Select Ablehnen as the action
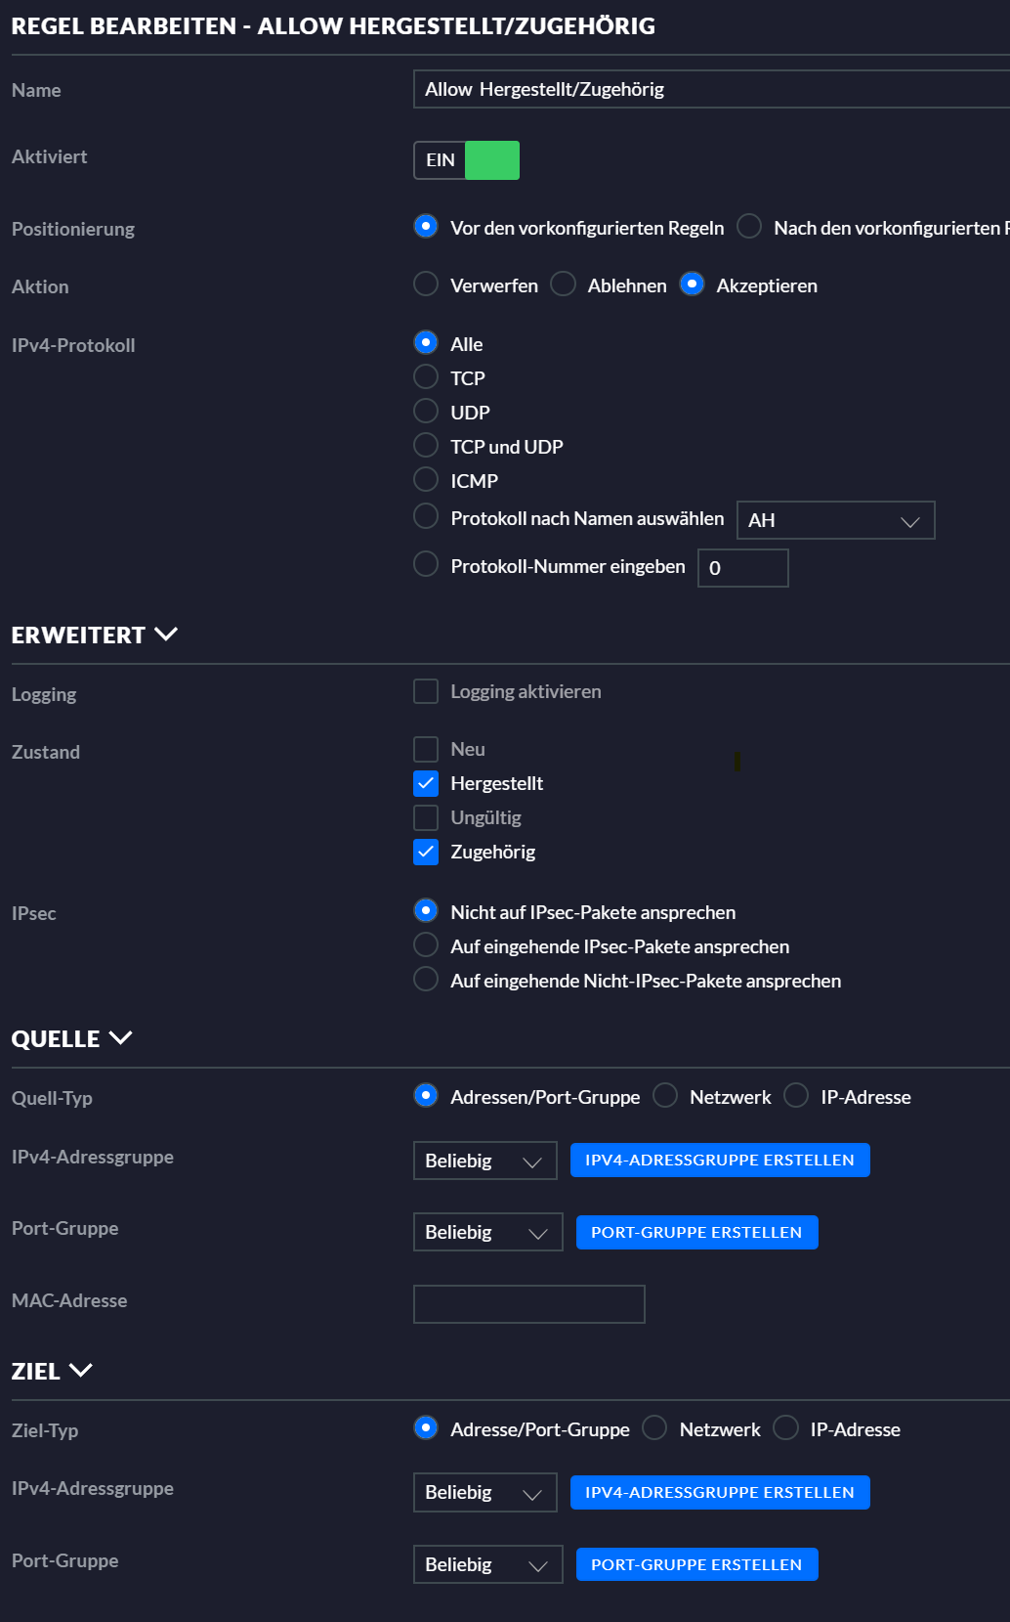The width and height of the screenshot is (1010, 1622). (564, 285)
